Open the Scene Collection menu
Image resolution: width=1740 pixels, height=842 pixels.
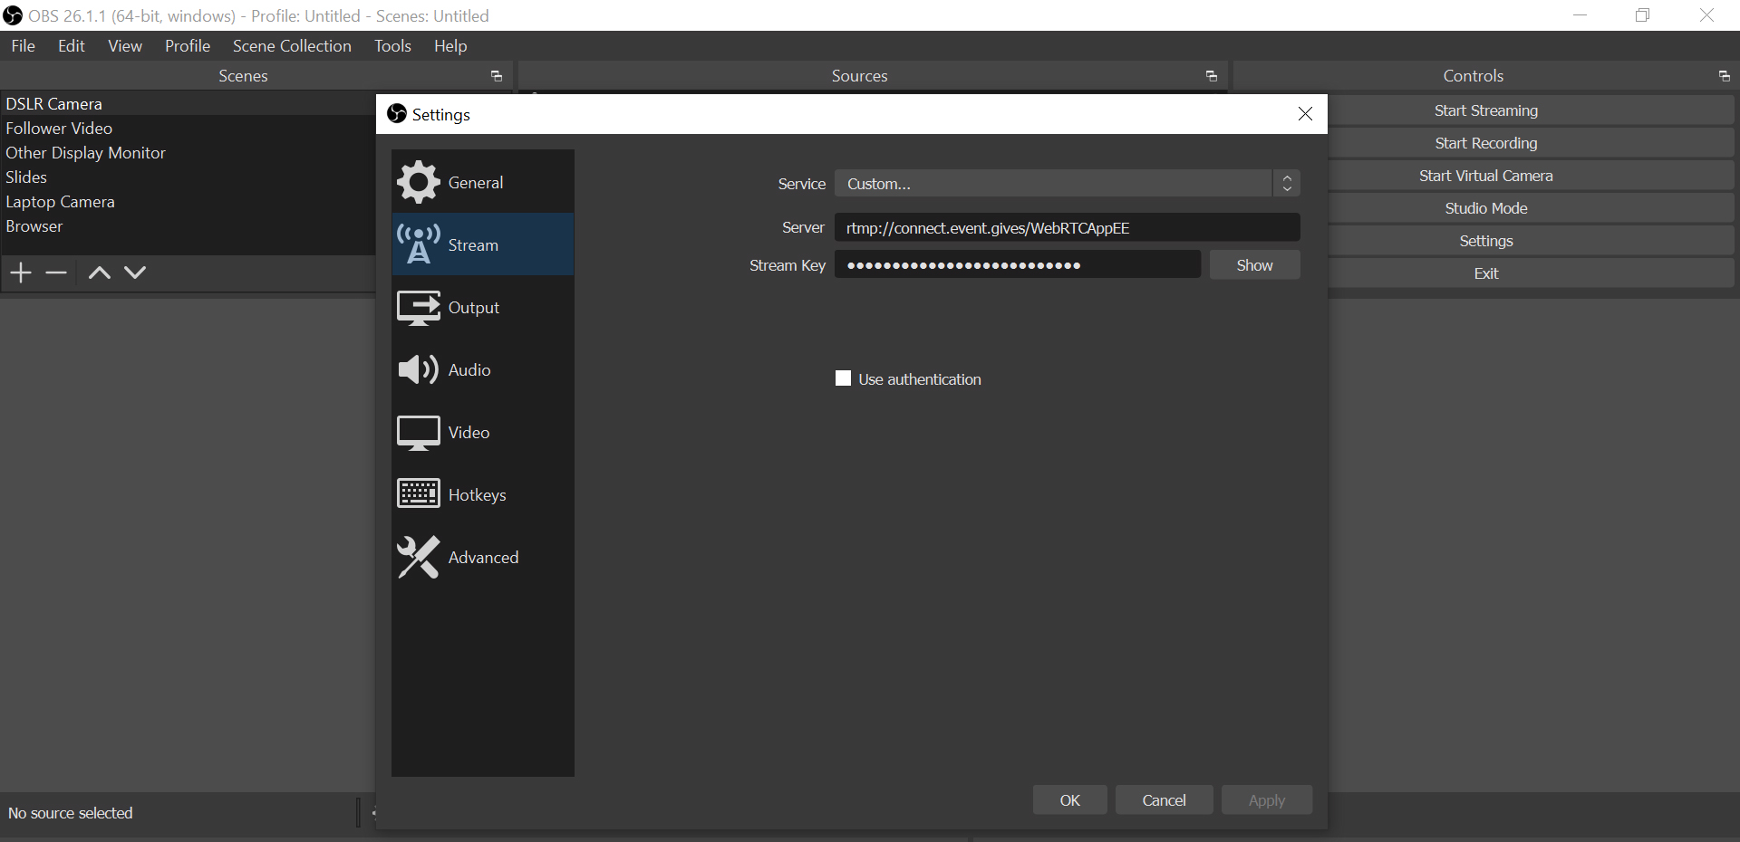(292, 46)
